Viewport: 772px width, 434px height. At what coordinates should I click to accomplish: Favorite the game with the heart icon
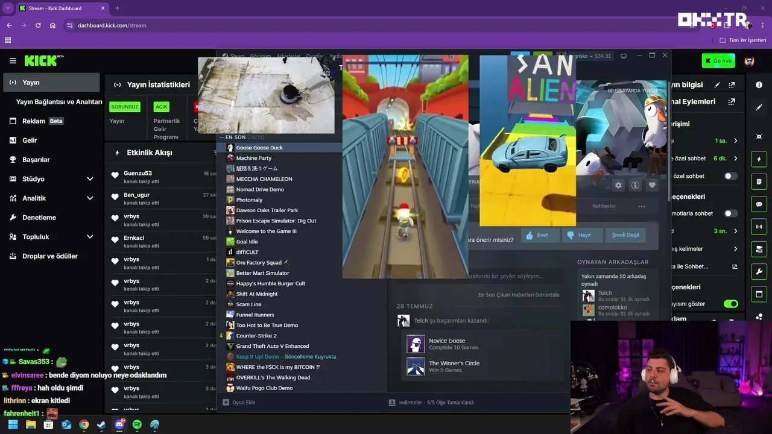coord(652,186)
